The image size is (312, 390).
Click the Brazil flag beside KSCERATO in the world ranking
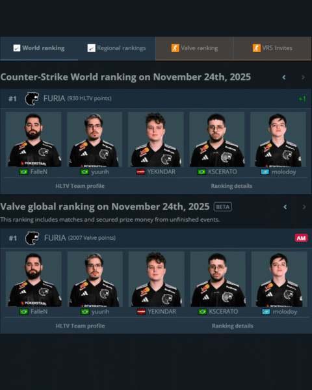click(x=201, y=172)
